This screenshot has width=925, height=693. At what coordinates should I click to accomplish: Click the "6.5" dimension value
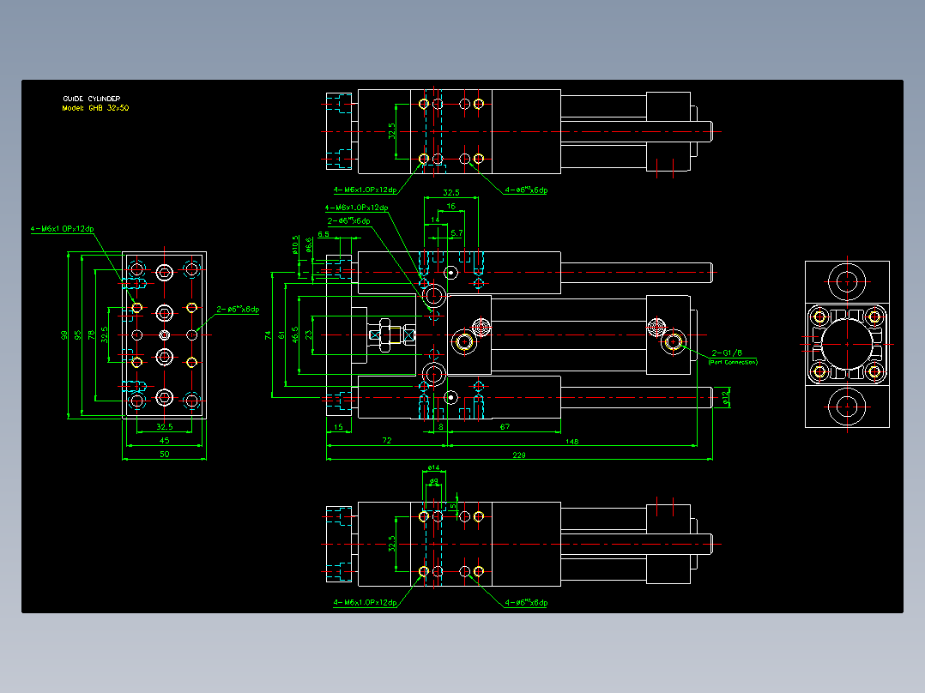coord(323,234)
